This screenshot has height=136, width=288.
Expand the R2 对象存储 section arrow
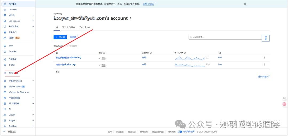33,103
